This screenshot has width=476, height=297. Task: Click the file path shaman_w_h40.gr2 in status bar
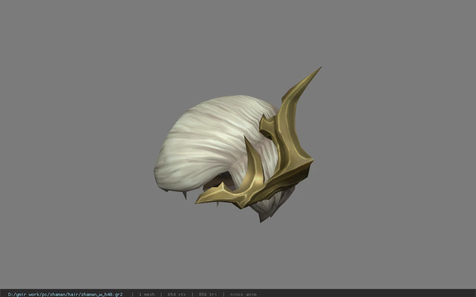65,294
